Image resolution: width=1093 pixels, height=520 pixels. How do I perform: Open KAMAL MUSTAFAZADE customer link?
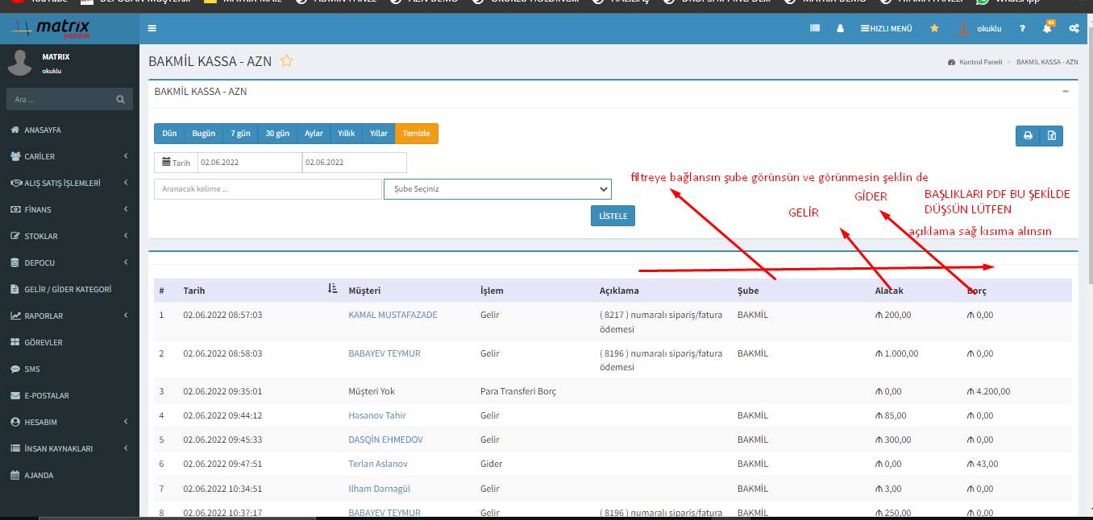(393, 315)
